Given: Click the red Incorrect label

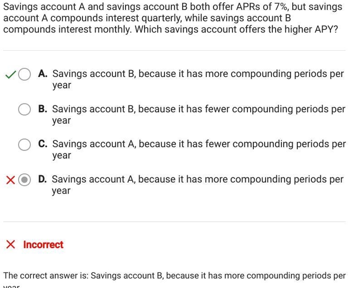Looking at the screenshot, I should pos(43,244).
